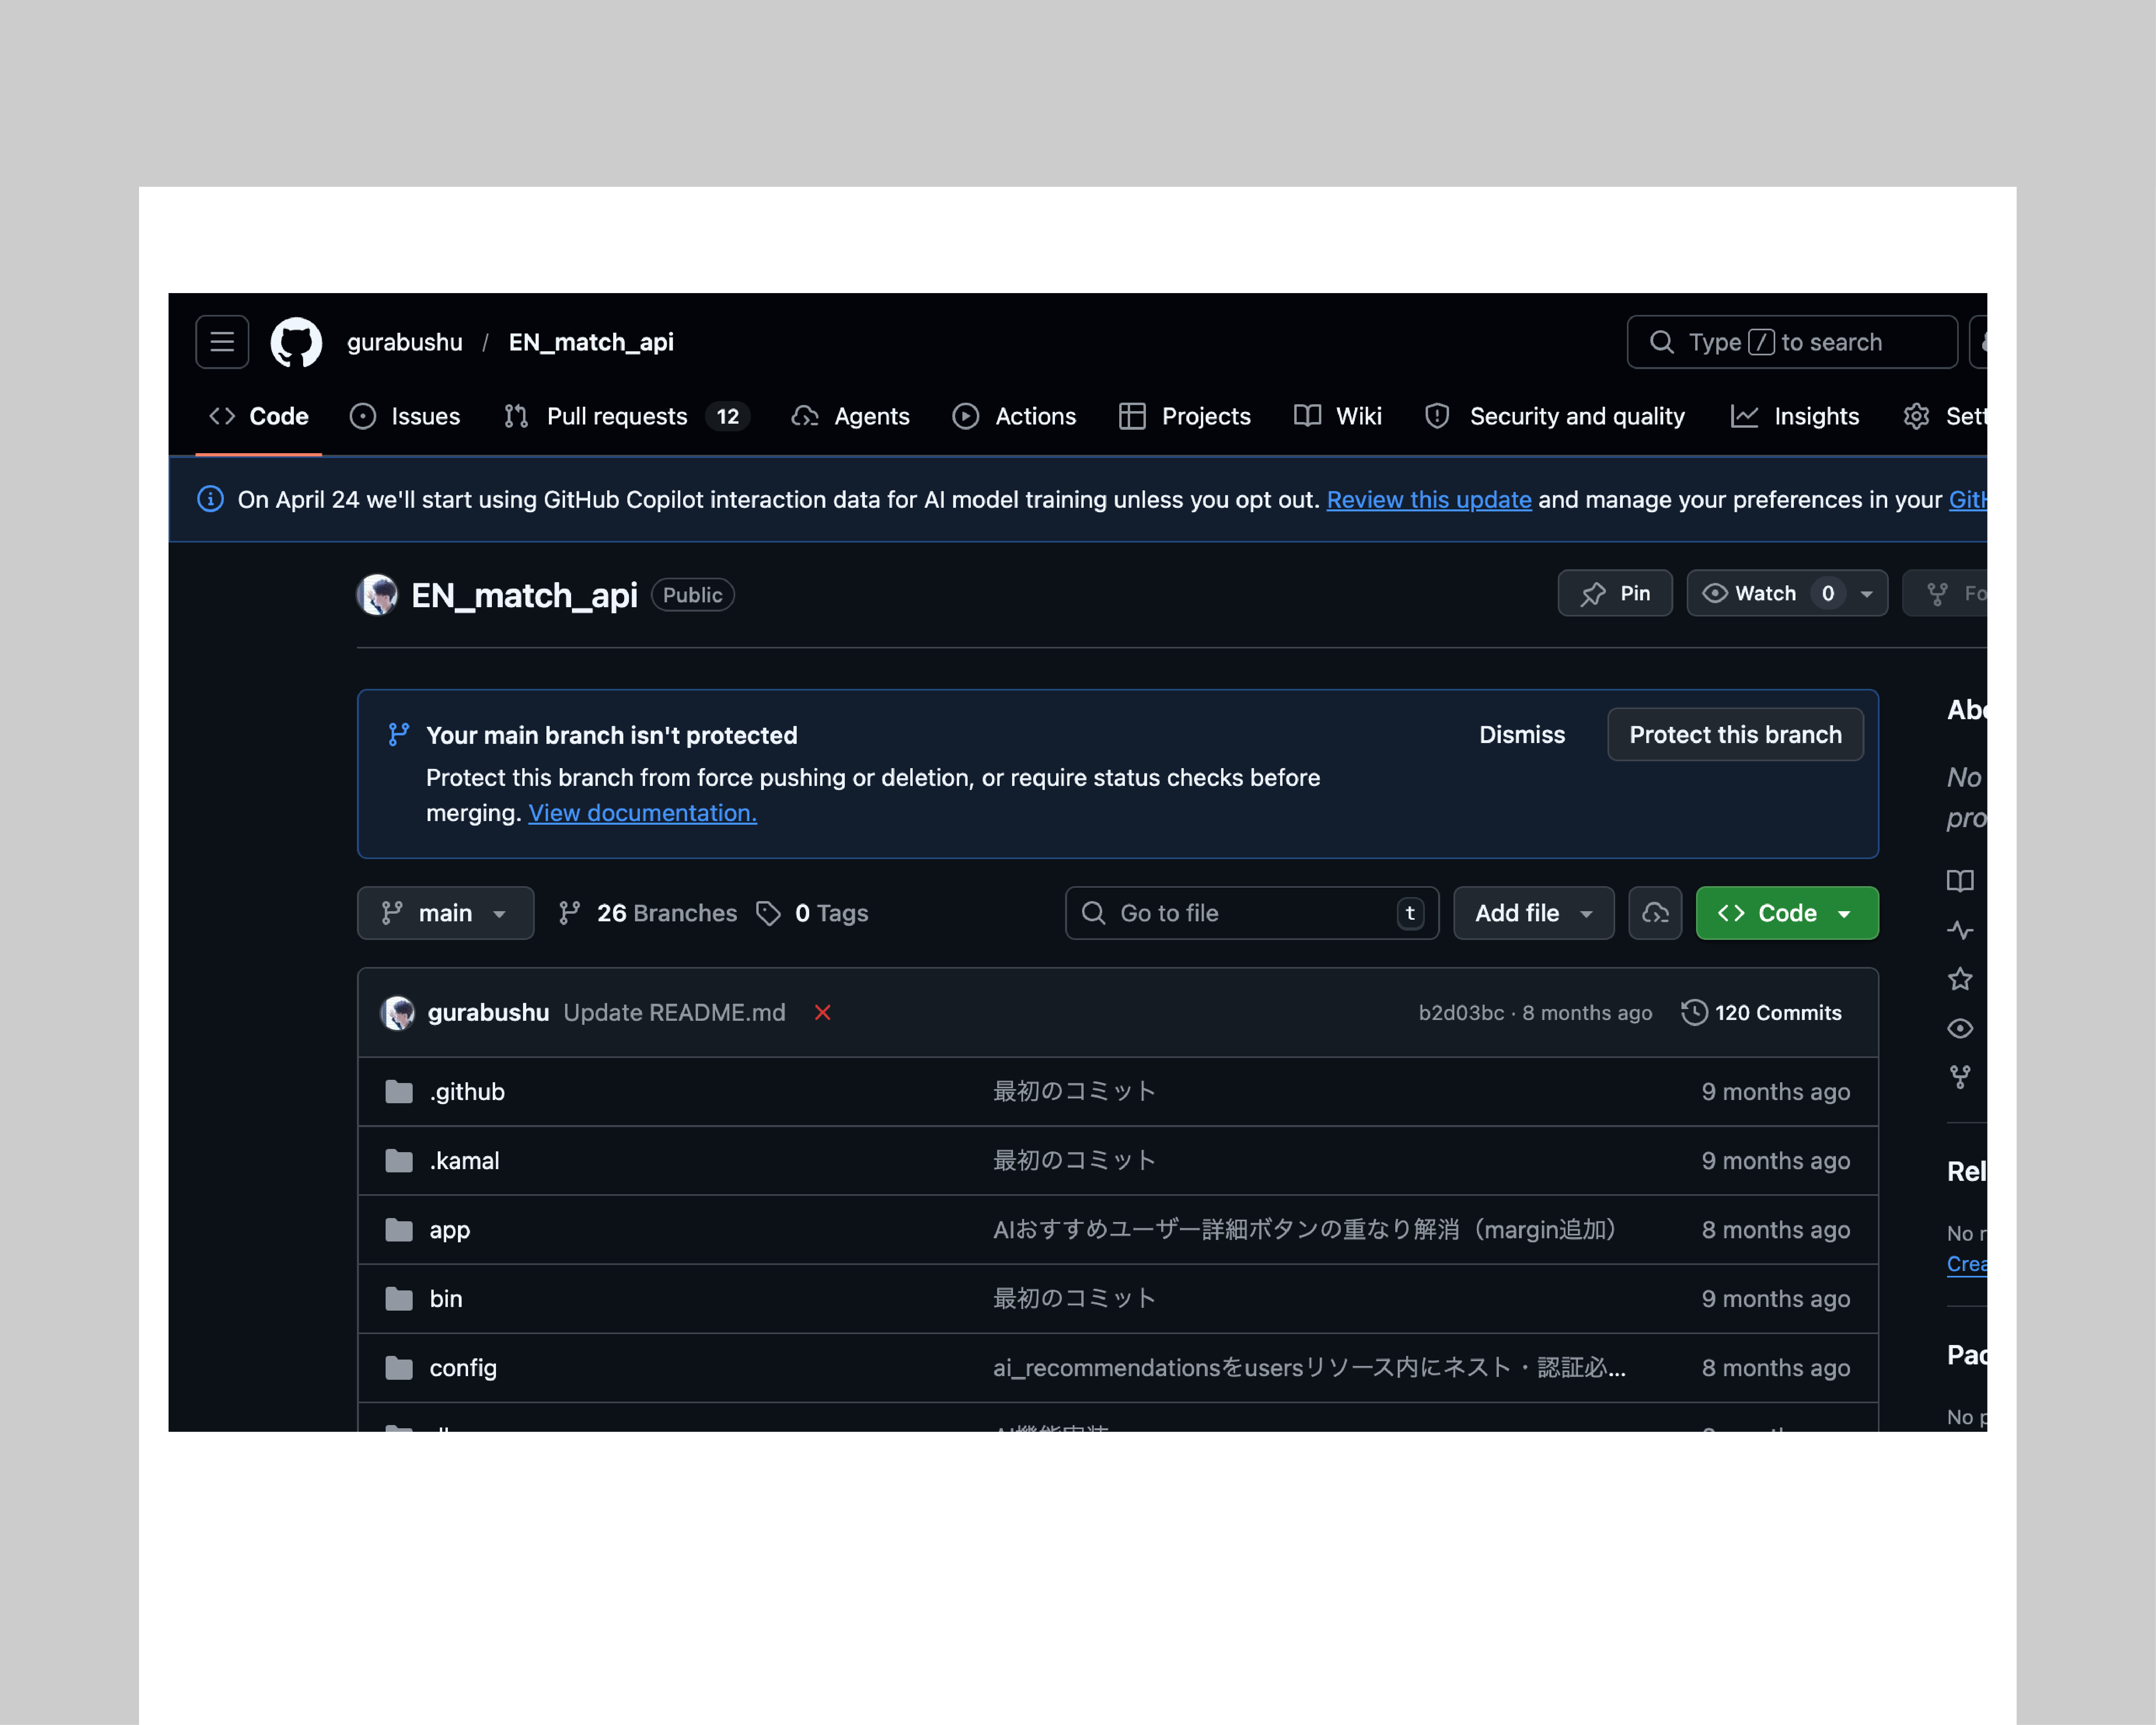Open the hamburger navigation menu

[x=222, y=342]
